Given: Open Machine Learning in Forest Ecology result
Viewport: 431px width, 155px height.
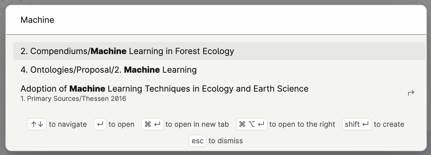Looking at the screenshot, I should pyautogui.click(x=219, y=51).
